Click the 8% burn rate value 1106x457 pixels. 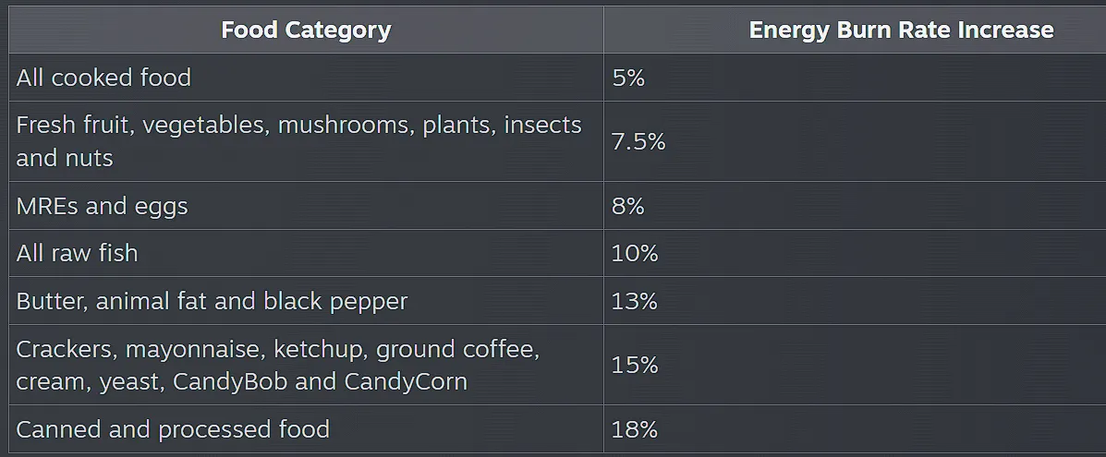pyautogui.click(x=627, y=206)
